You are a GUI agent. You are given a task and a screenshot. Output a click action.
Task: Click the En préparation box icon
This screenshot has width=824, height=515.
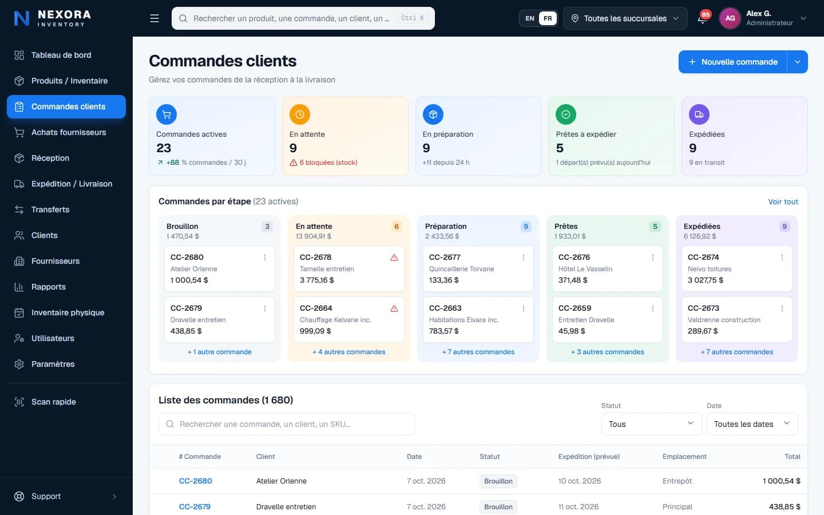tap(433, 114)
